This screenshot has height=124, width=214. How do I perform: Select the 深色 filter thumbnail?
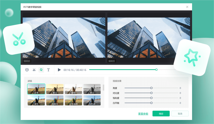(36, 100)
